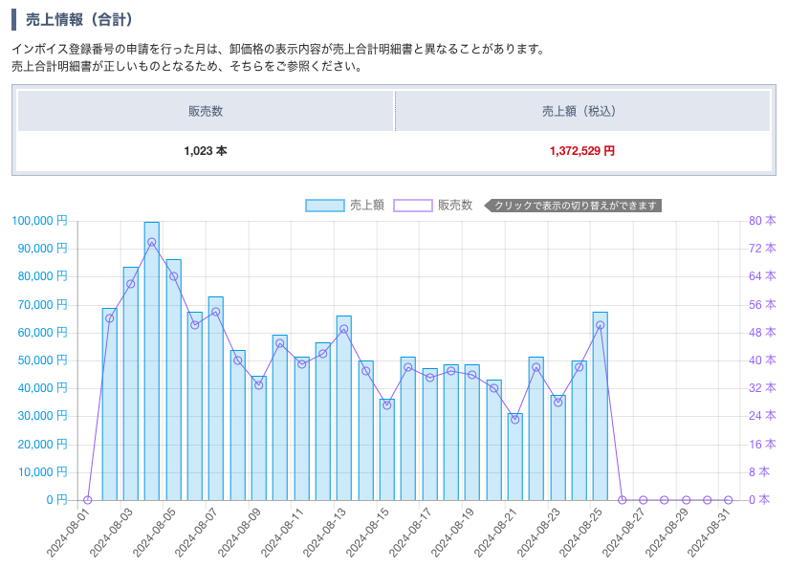Click the 0 円 y-axis label
The width and height of the screenshot is (787, 567).
click(56, 500)
